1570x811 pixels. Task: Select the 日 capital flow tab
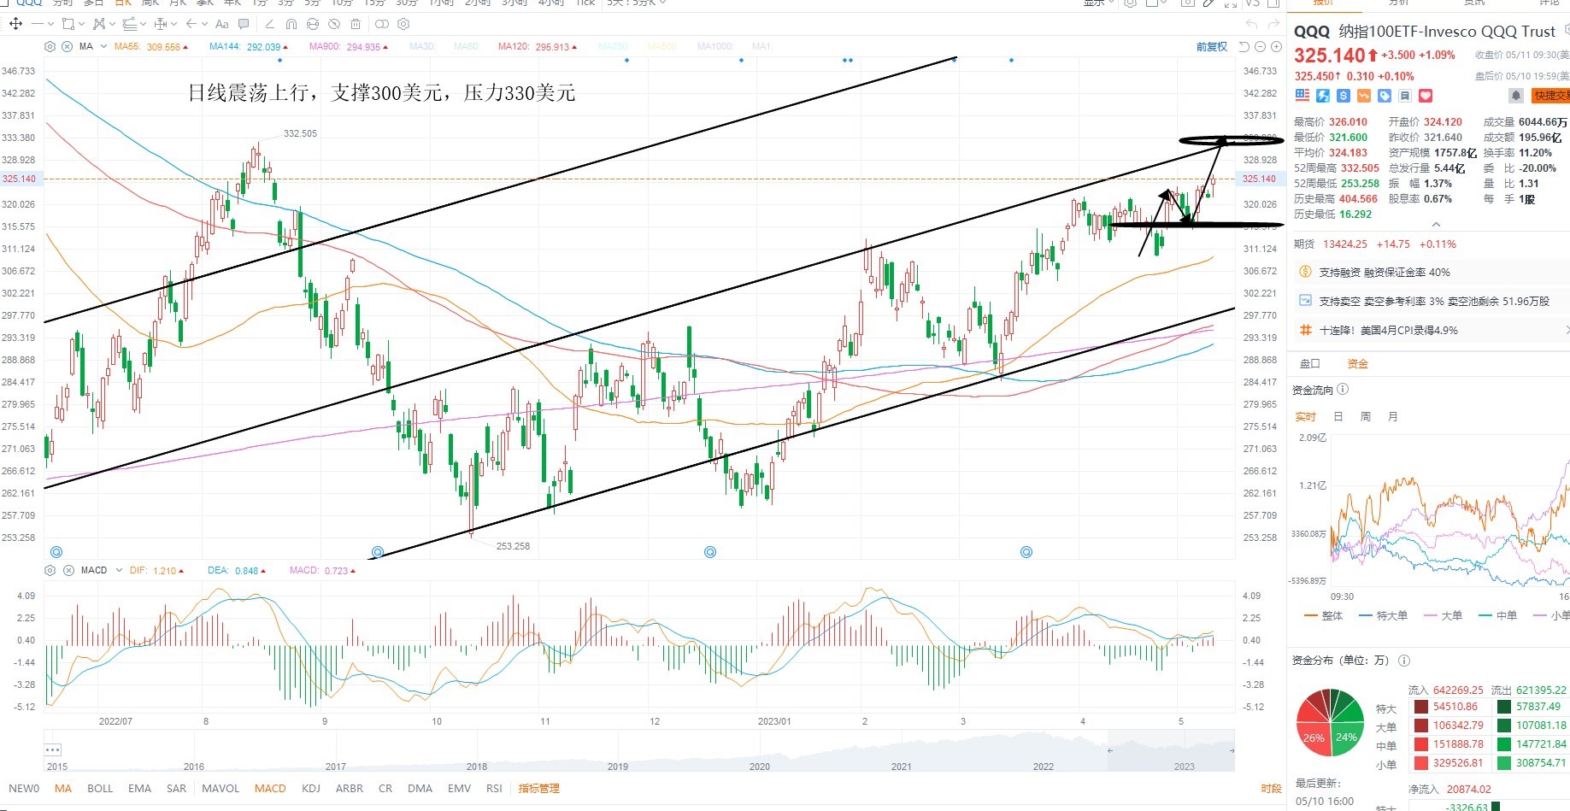(1338, 416)
